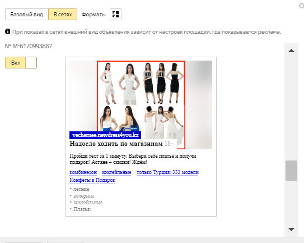The image size is (304, 243).
Task: Open the ad formats grid icon
Action: point(115,14)
